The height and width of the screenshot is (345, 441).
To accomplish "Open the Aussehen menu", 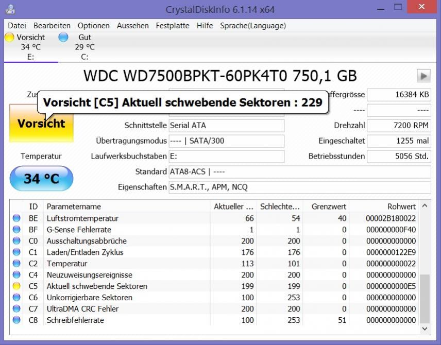I will tap(133, 26).
